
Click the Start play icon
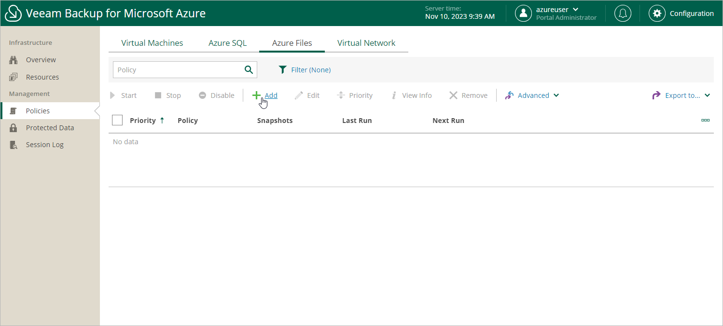[x=113, y=95]
